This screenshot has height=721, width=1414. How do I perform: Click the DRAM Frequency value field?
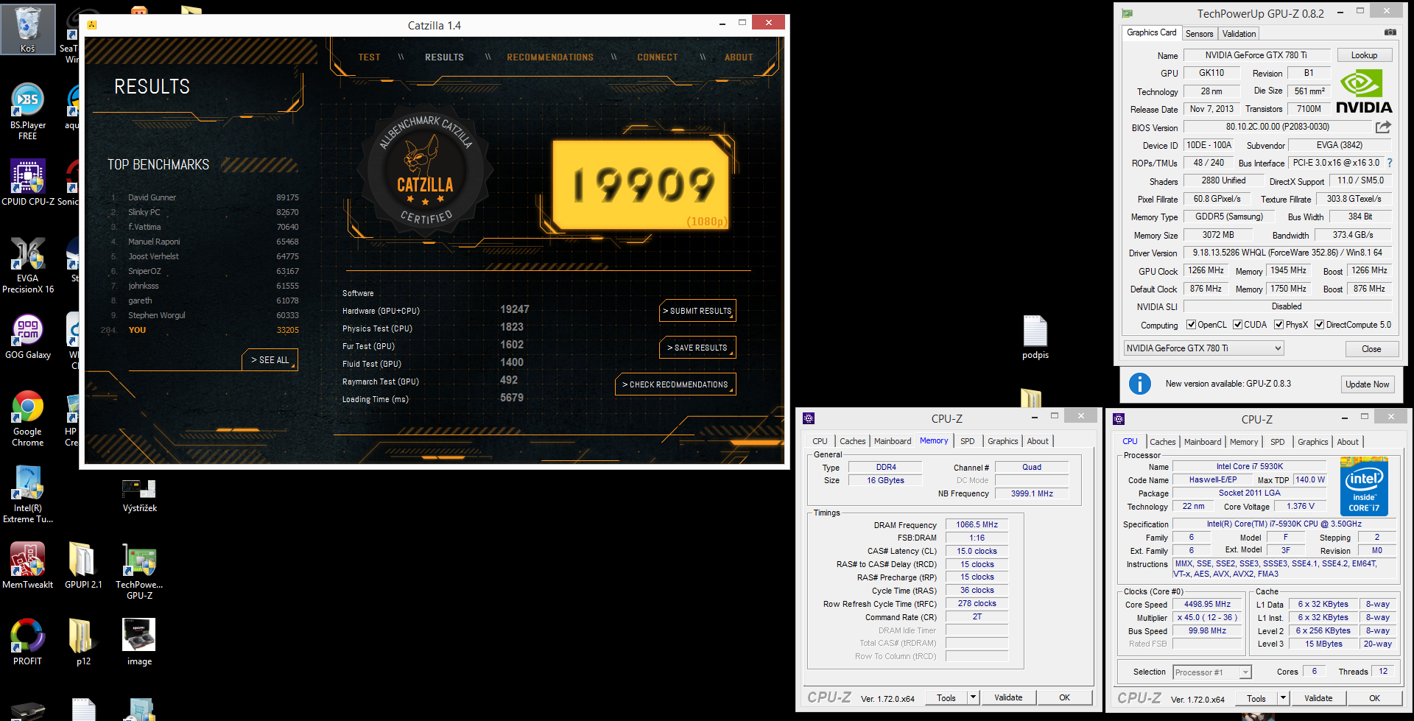(977, 525)
